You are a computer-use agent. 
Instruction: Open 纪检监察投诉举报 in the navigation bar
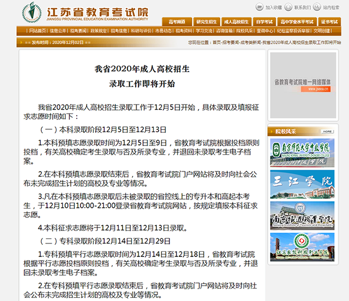pos(293,31)
